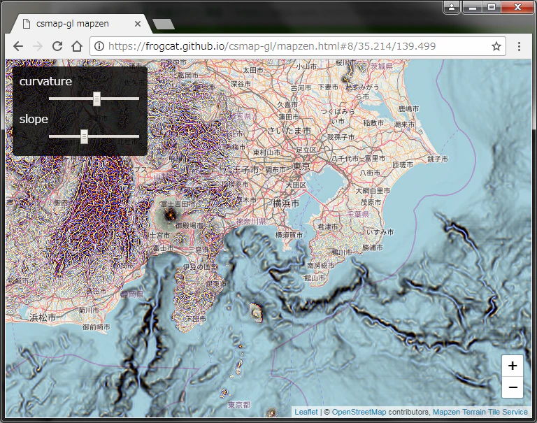
Task: Select the csmap-gl mapzen tab
Action: tap(73, 24)
